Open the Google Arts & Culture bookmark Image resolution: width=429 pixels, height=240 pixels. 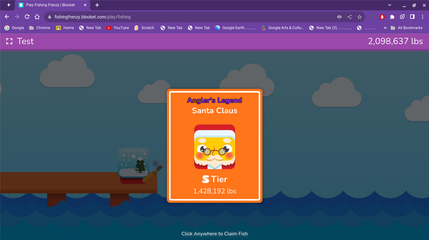pyautogui.click(x=282, y=28)
